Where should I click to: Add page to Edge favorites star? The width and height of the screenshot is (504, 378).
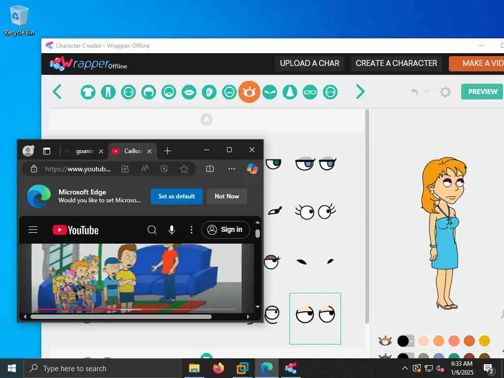184,169
